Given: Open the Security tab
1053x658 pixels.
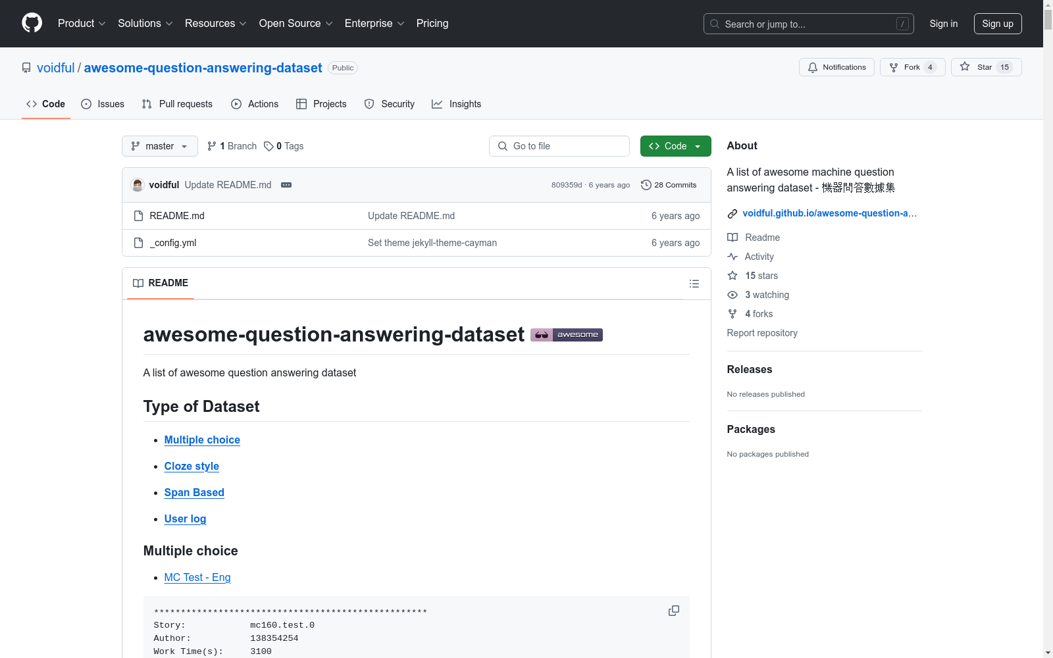Looking at the screenshot, I should [x=390, y=104].
